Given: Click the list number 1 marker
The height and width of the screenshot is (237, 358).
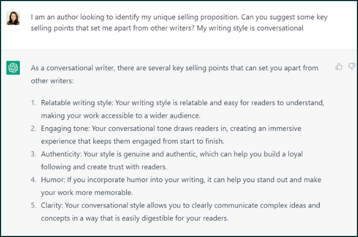Looking at the screenshot, I should [x=33, y=103].
